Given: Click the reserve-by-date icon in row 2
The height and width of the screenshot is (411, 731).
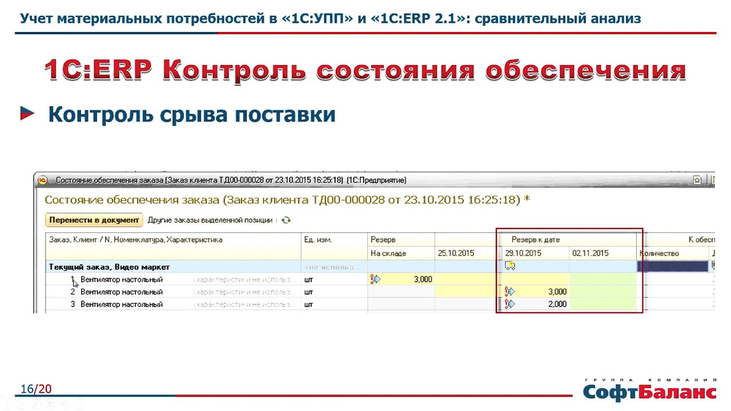Looking at the screenshot, I should pyautogui.click(x=510, y=292).
